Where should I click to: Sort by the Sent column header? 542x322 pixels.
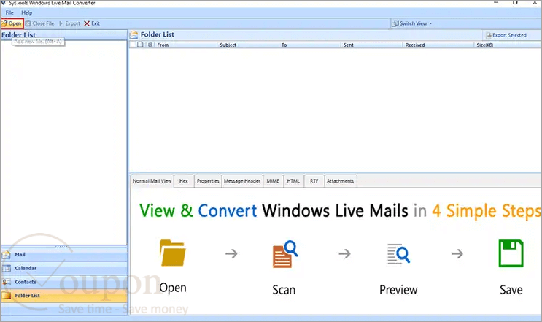371,45
